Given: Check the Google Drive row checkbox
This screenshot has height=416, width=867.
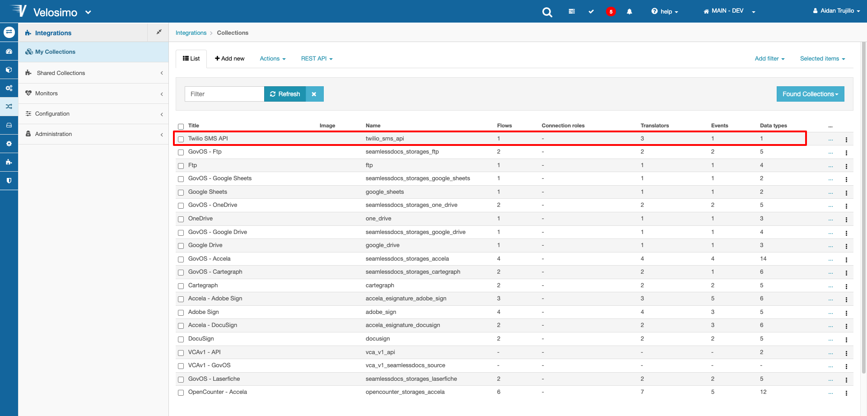Looking at the screenshot, I should pyautogui.click(x=181, y=246).
